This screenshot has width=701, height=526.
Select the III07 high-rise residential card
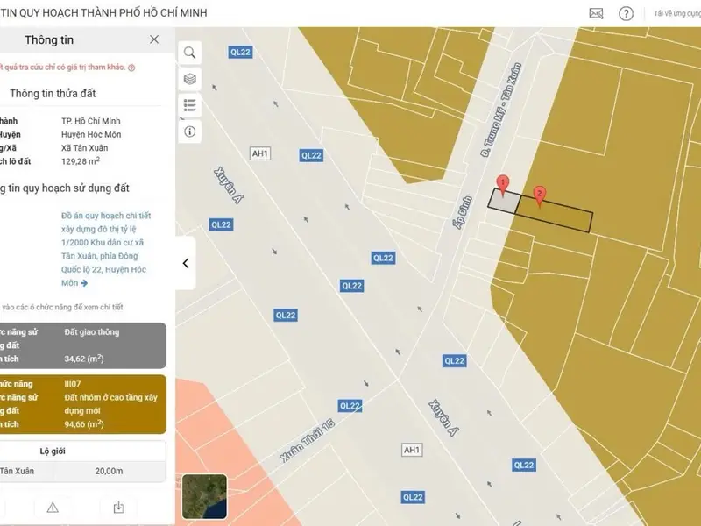[81, 404]
